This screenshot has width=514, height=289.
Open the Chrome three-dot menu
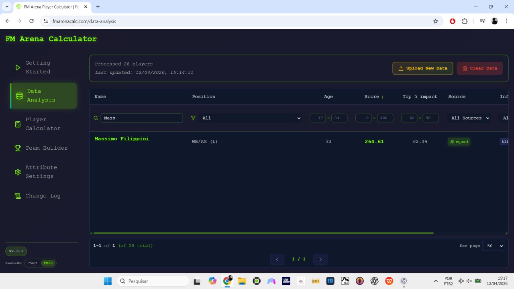pos(506,21)
